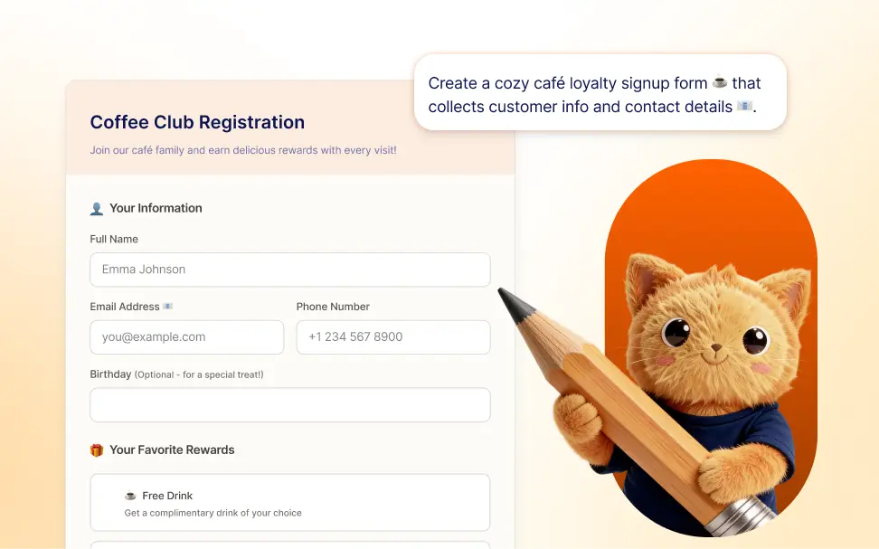Select the Free Drink reward option
Screen dimensions: 879x549
coord(290,503)
